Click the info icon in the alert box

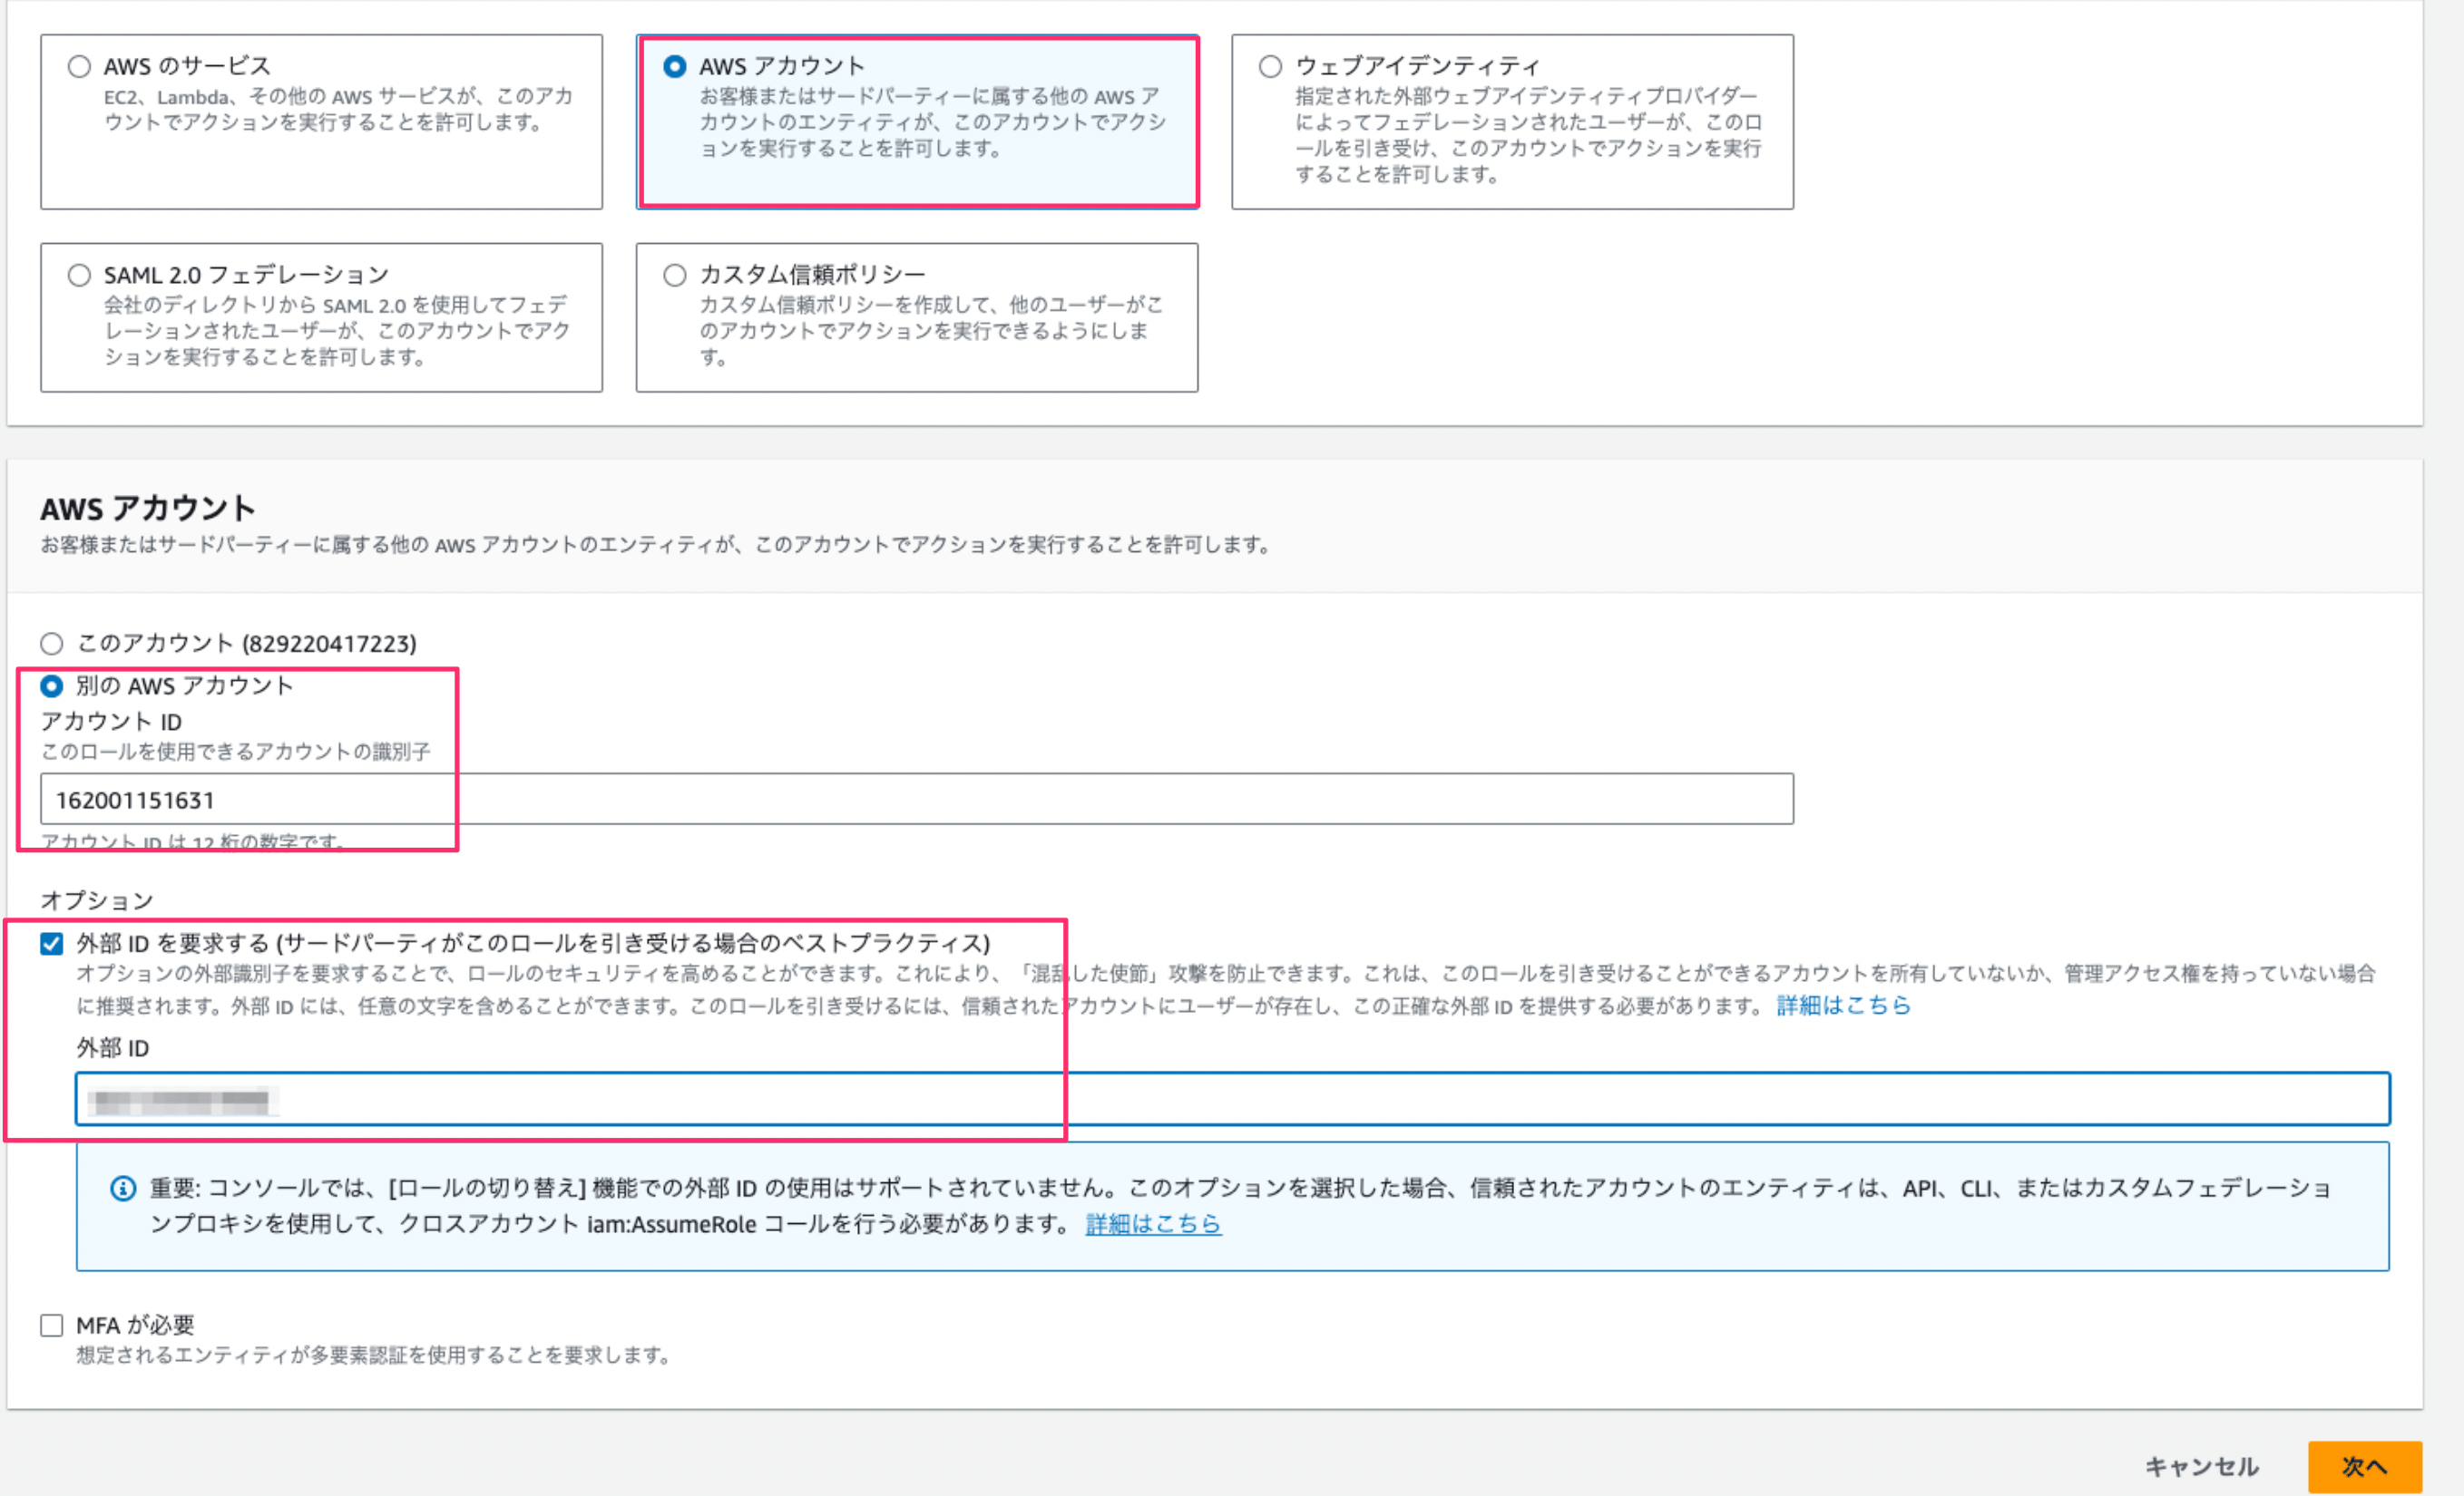pos(123,1190)
